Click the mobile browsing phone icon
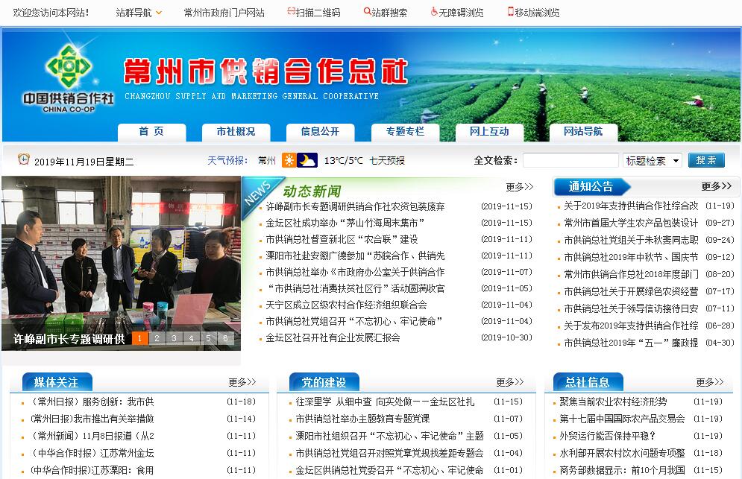This screenshot has width=742, height=479. click(x=511, y=12)
